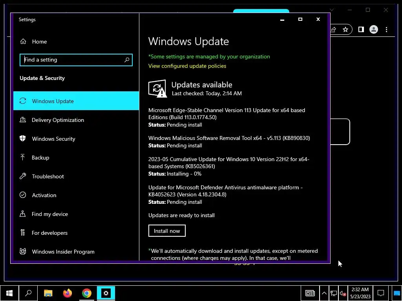Open Chrome profile avatar

tap(374, 30)
